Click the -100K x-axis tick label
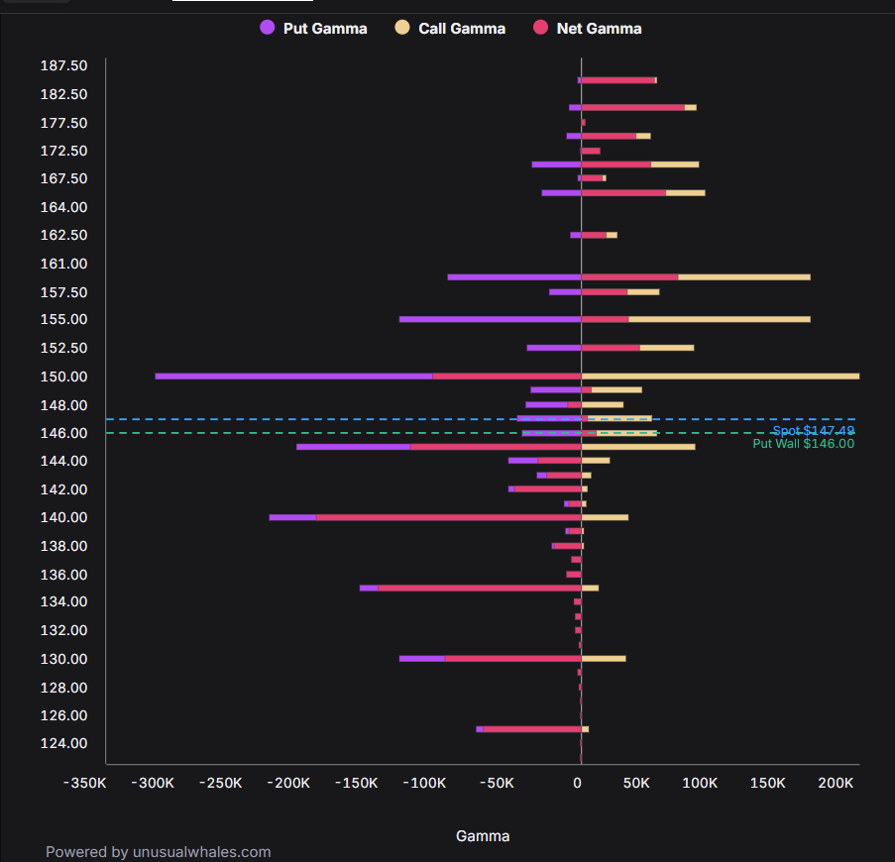The height and width of the screenshot is (862, 895). pyautogui.click(x=424, y=783)
